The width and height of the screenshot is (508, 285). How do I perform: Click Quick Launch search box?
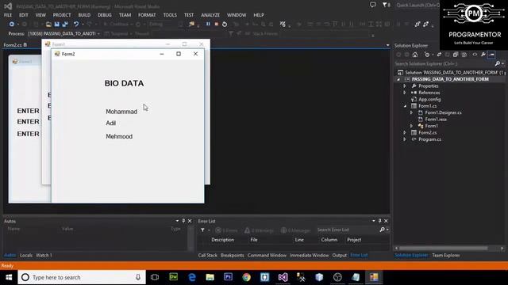click(x=418, y=6)
